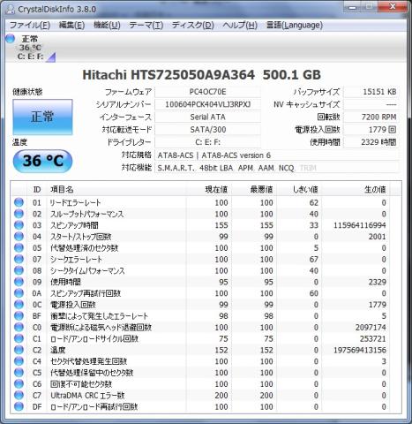Click the 最悪値 column header
The width and height of the screenshot is (412, 424).
coord(254,189)
